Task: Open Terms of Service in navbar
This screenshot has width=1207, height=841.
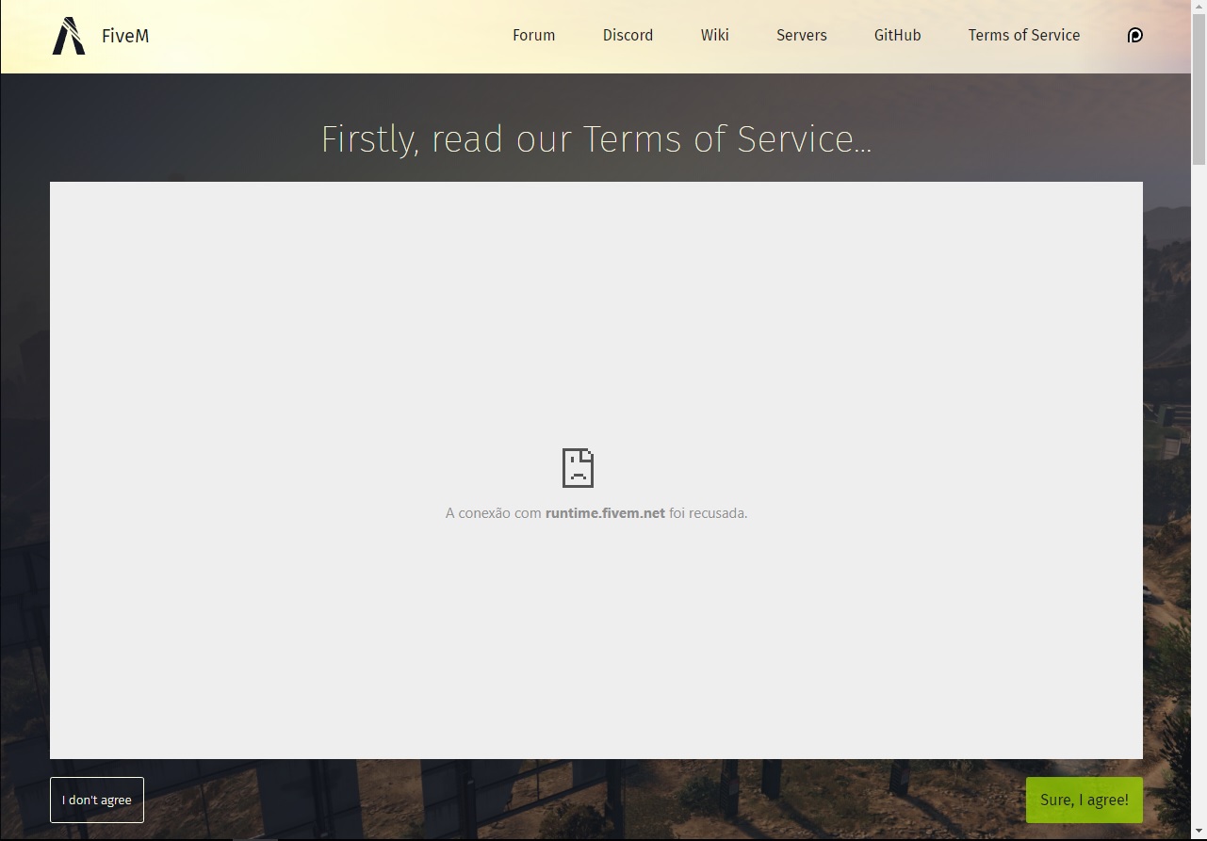Action: tap(1024, 35)
